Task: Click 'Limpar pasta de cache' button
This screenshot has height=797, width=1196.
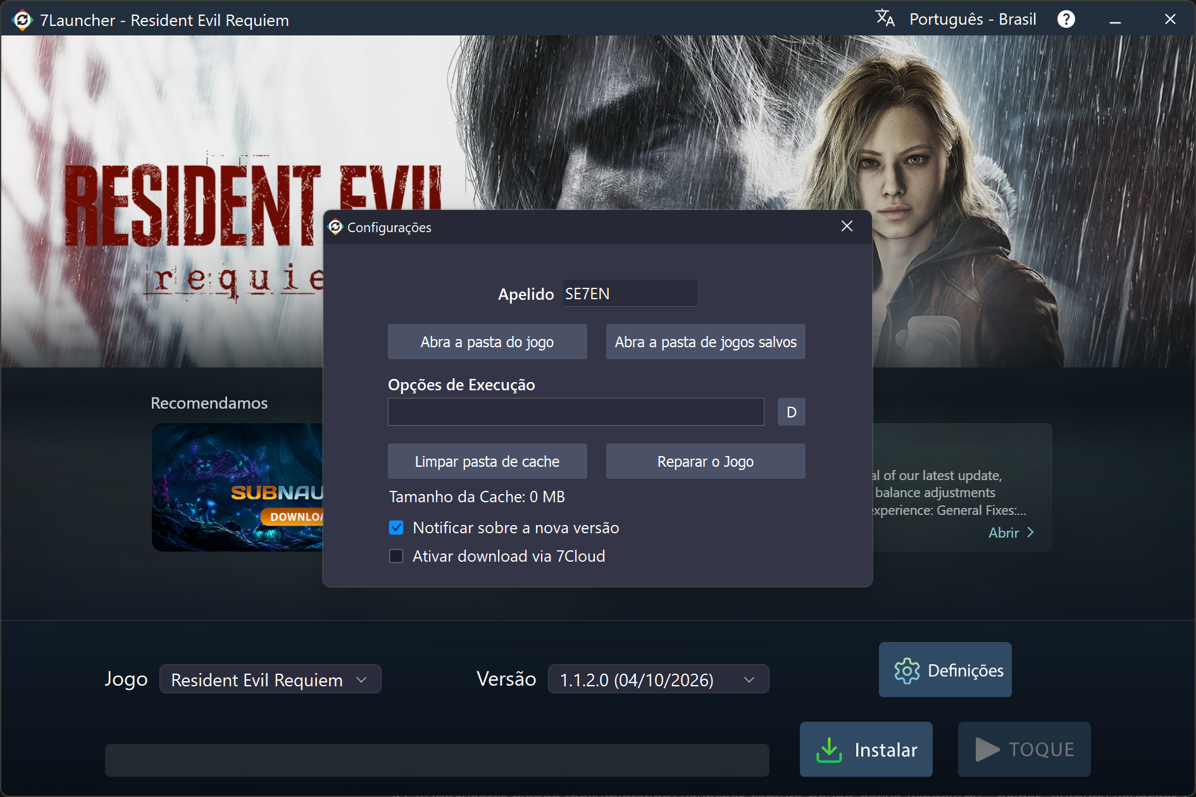Action: pos(487,462)
